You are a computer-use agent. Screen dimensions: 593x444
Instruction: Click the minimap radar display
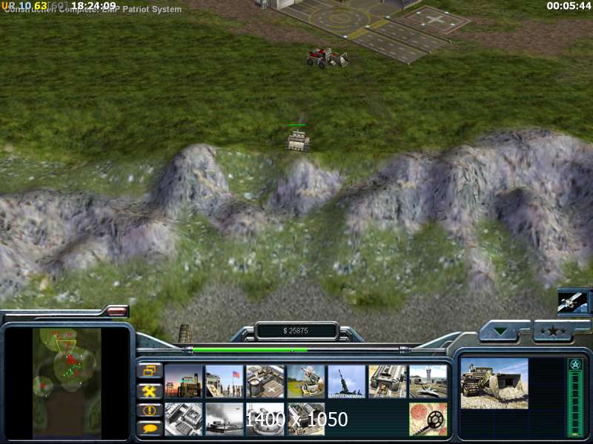point(67,382)
